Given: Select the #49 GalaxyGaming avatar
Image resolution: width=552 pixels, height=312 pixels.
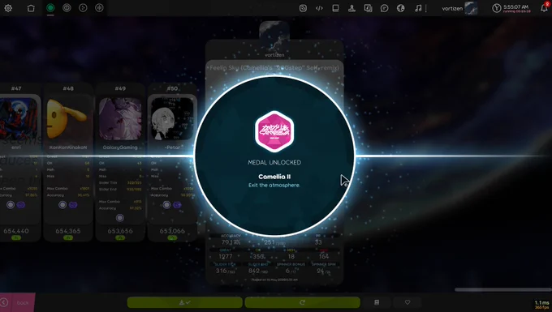Looking at the screenshot, I should coord(120,119).
